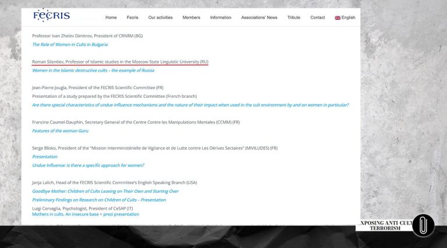Open the Fecris menu item
This screenshot has width=447, height=248.
tap(132, 17)
